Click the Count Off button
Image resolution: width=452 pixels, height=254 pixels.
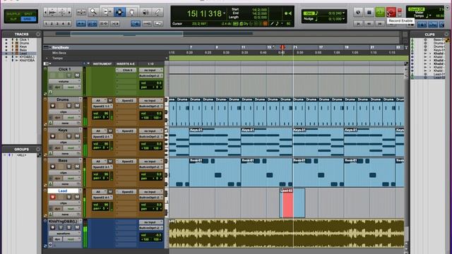point(416,9)
